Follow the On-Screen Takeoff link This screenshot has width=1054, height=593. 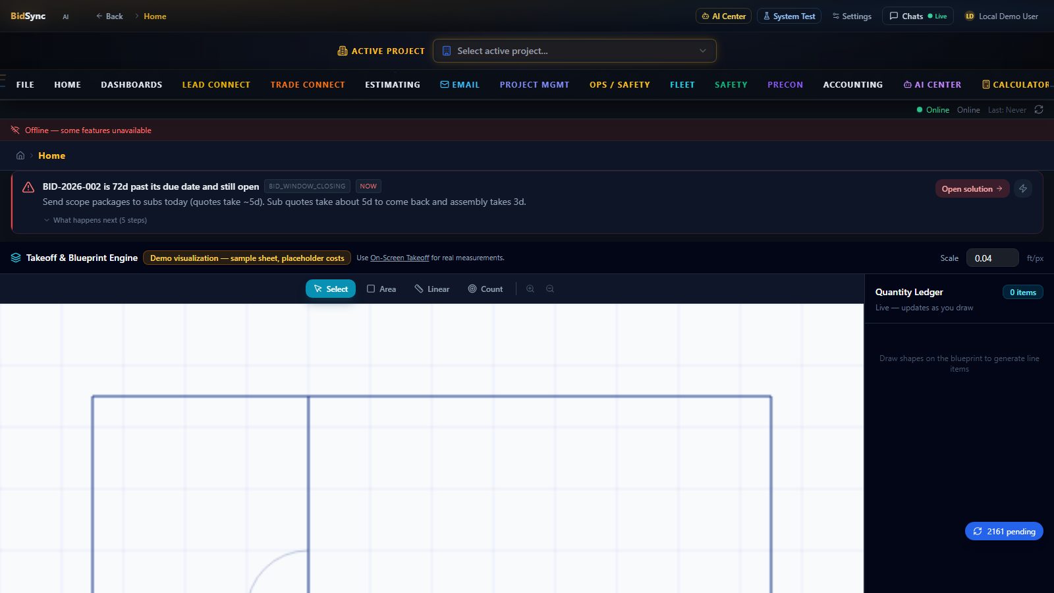click(400, 258)
